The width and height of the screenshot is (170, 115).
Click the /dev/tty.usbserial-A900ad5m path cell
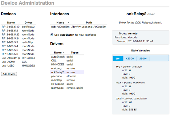[89, 27]
